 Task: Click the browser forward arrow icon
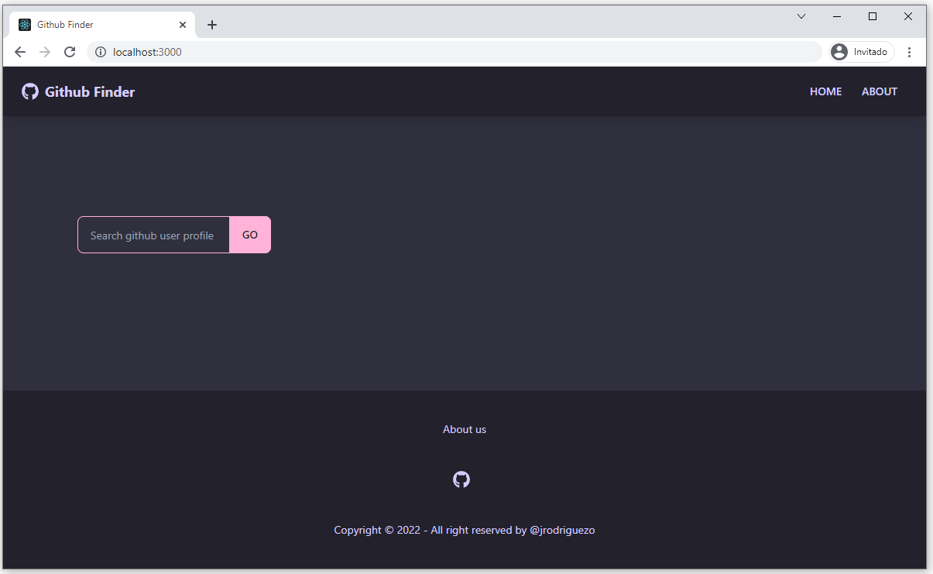[45, 52]
